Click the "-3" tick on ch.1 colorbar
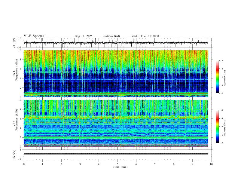Viewport: 238px width, 184px height. [222, 61]
